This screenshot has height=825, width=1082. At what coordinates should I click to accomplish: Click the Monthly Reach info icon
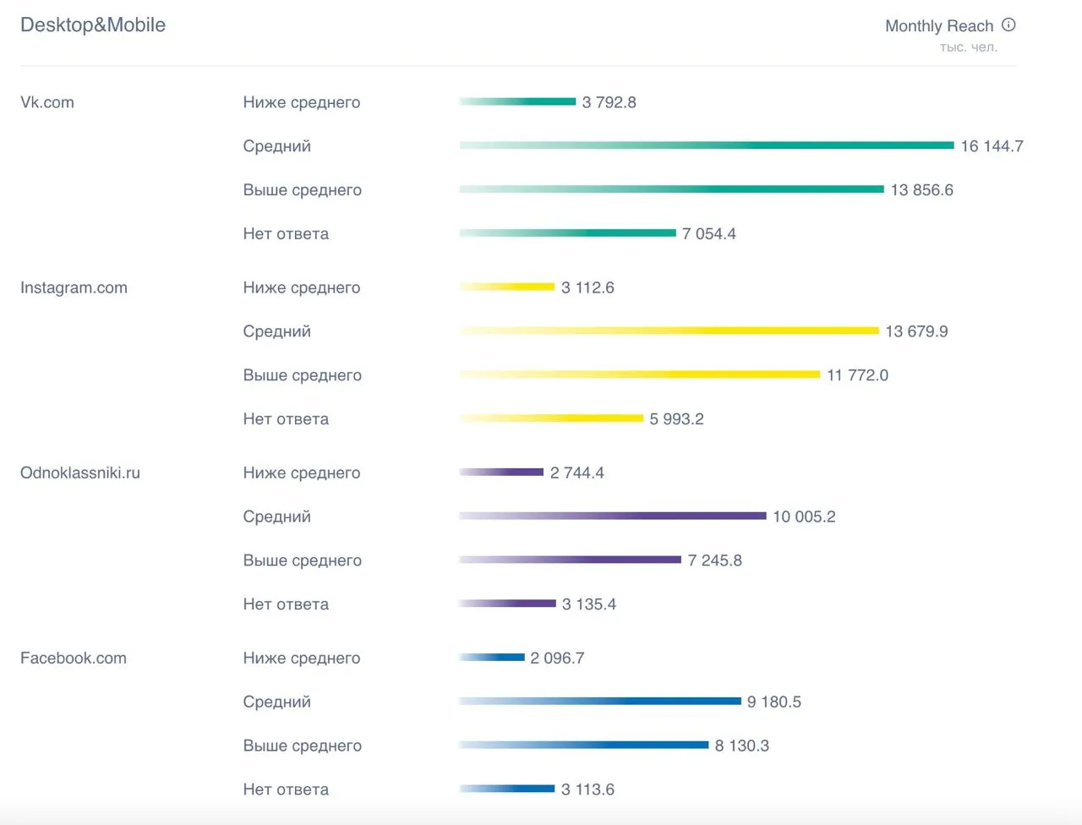pyautogui.click(x=1008, y=25)
